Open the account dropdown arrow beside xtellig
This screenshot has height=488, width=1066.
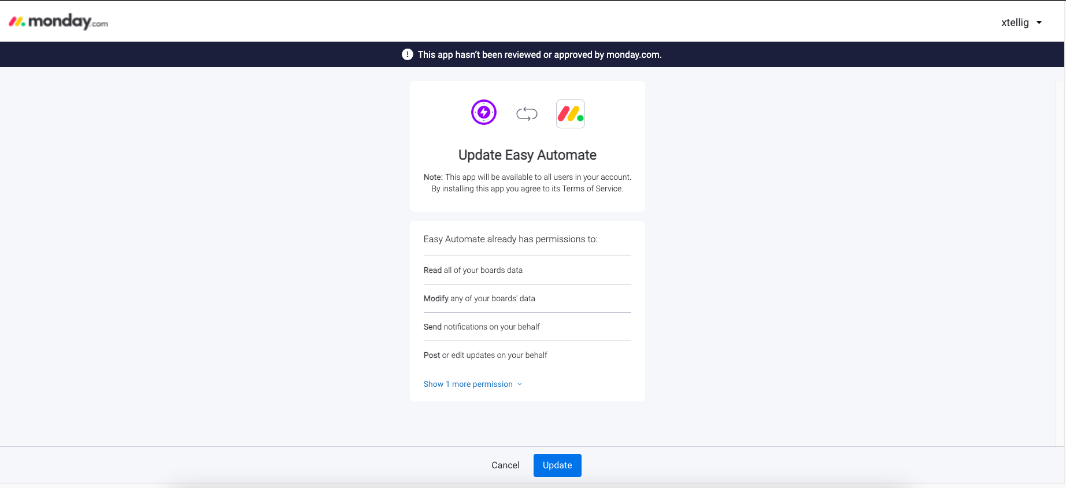(1039, 23)
